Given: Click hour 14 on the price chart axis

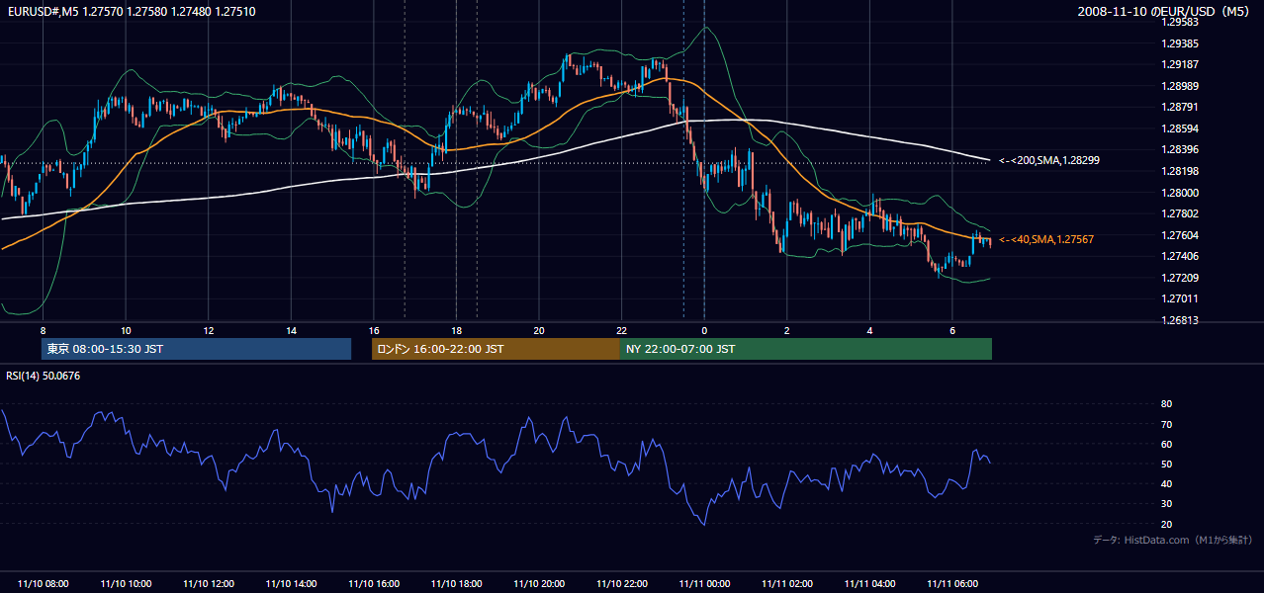Looking at the screenshot, I should point(291,330).
